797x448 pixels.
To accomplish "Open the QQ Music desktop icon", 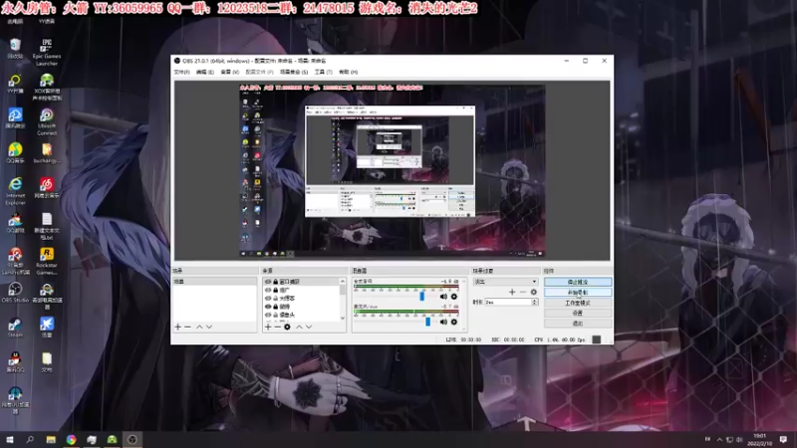I will click(15, 153).
